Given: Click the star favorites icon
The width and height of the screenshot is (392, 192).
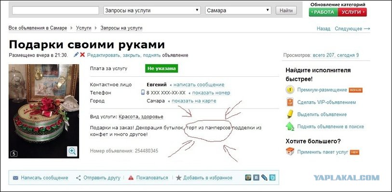Looking at the screenshot, I should point(178,178).
